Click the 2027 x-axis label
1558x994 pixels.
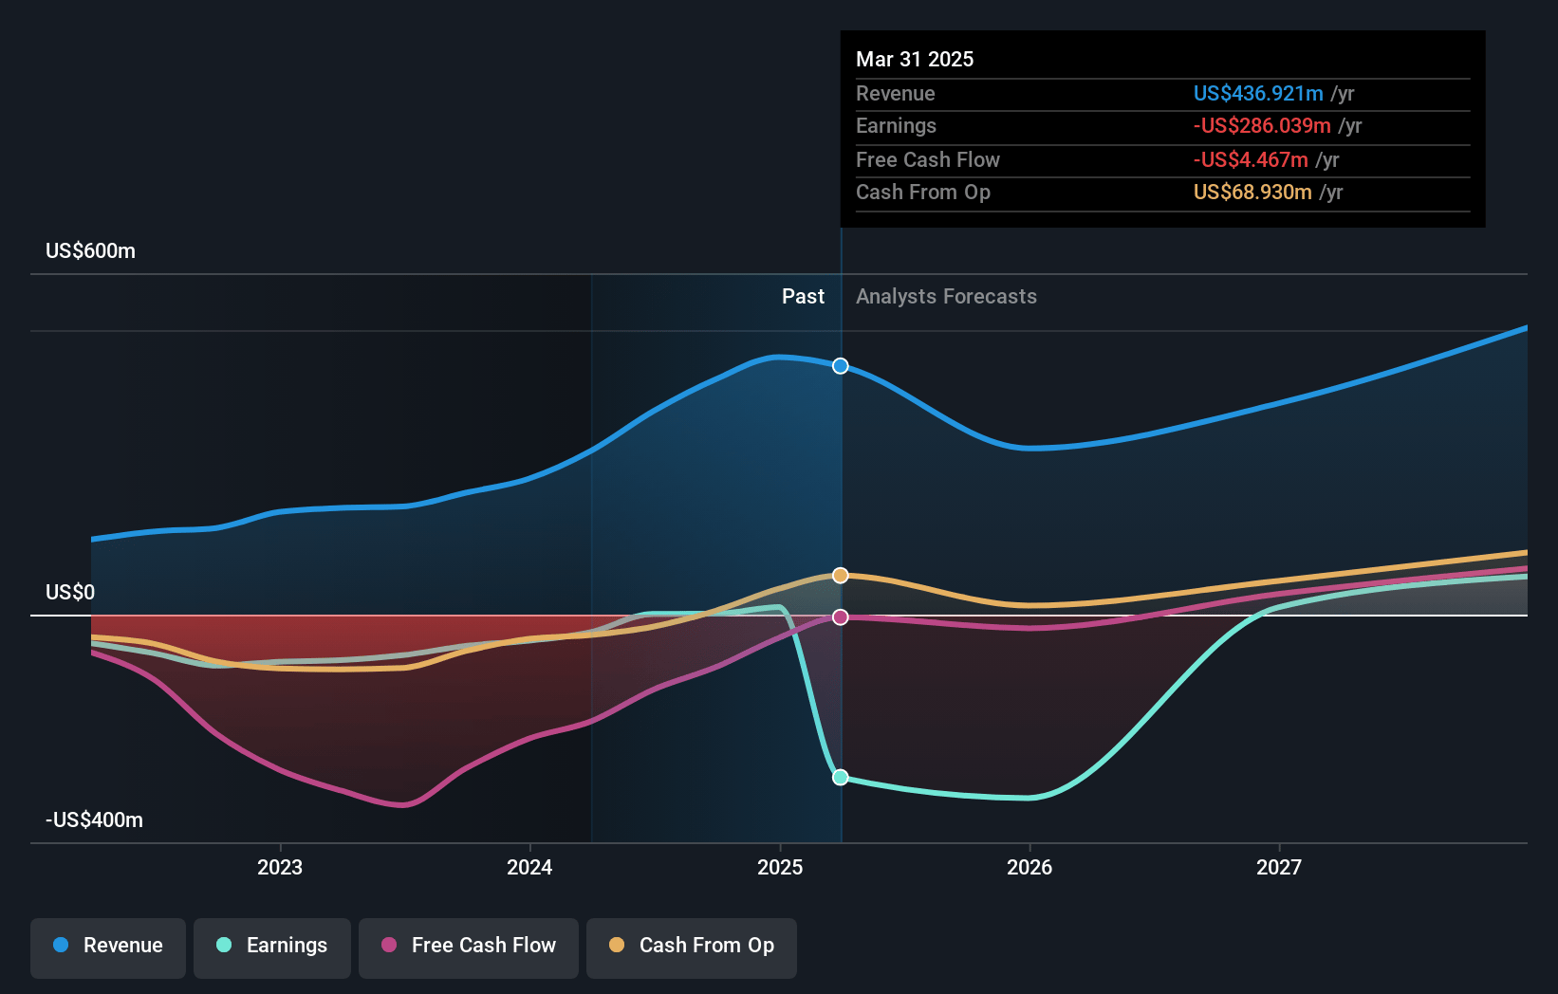coord(1279,867)
